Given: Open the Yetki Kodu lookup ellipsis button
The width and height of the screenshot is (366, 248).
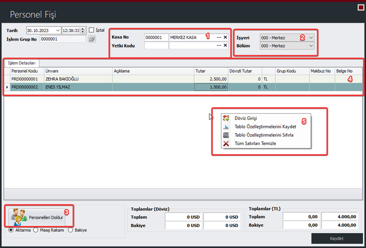Looking at the screenshot, I should [x=219, y=46].
